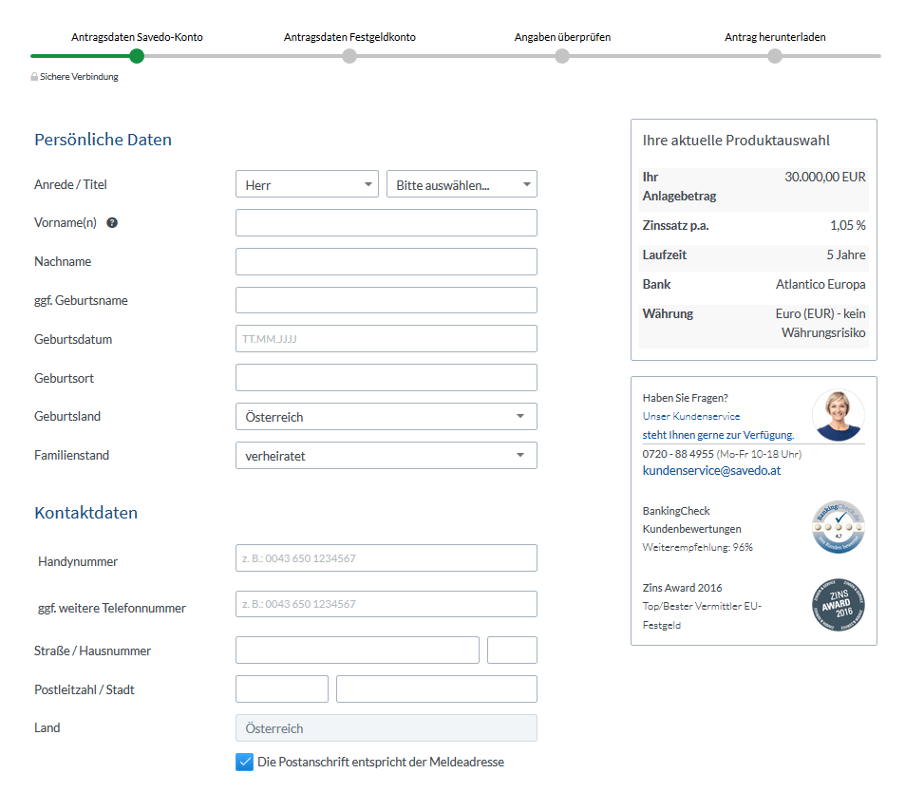The height and width of the screenshot is (792, 924).
Task: Open the Titel dropdown labeled Bitte auswählen
Action: click(x=462, y=183)
